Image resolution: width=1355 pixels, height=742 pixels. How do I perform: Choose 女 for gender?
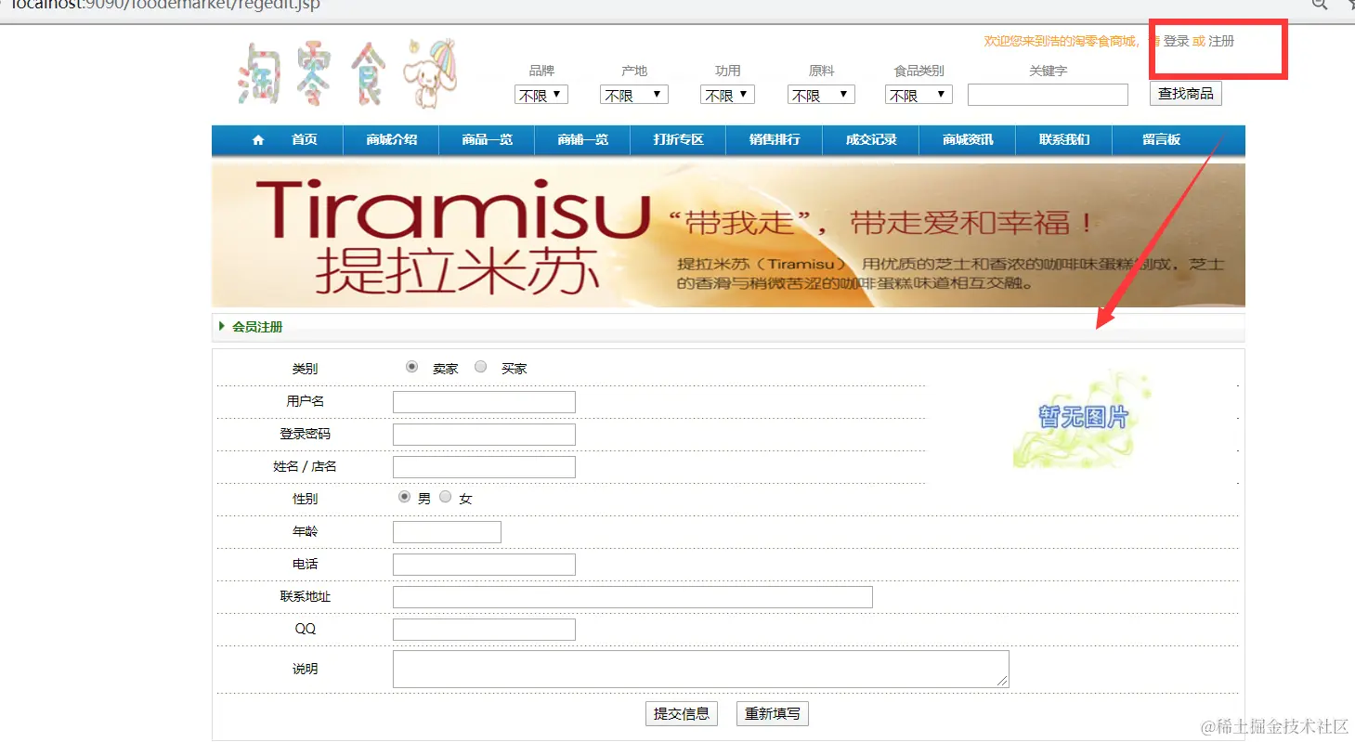(x=445, y=497)
